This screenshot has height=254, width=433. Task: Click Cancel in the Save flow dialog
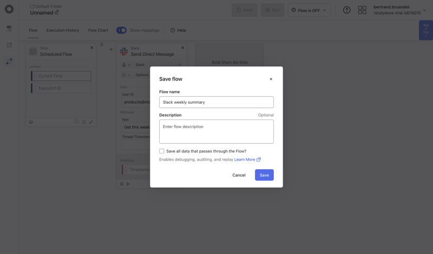(239, 175)
